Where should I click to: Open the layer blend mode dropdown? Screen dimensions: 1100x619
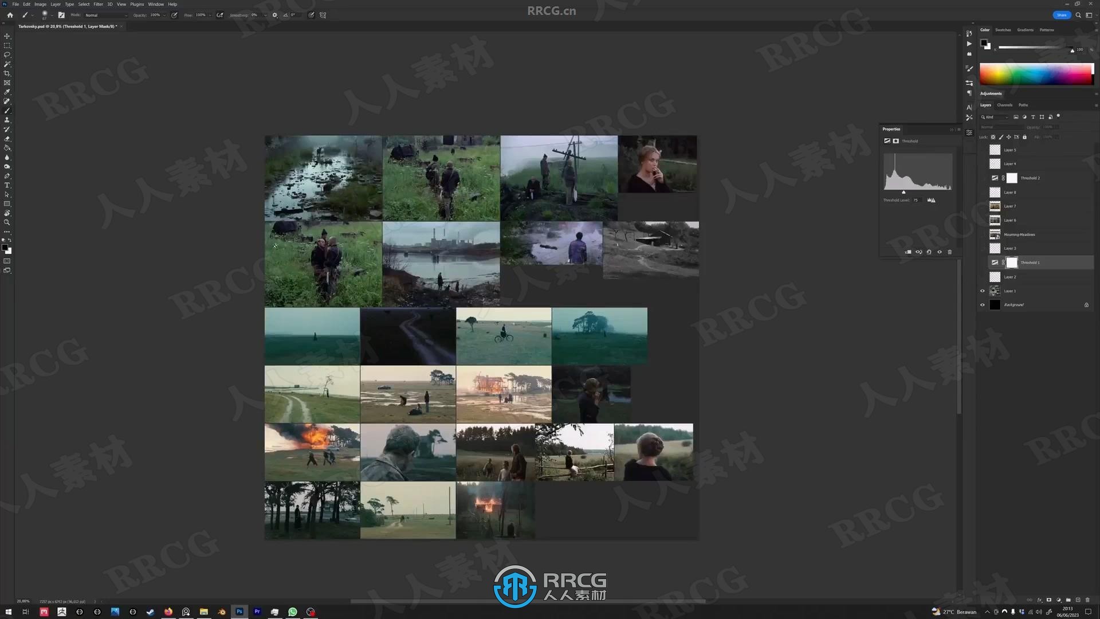[1001, 127]
